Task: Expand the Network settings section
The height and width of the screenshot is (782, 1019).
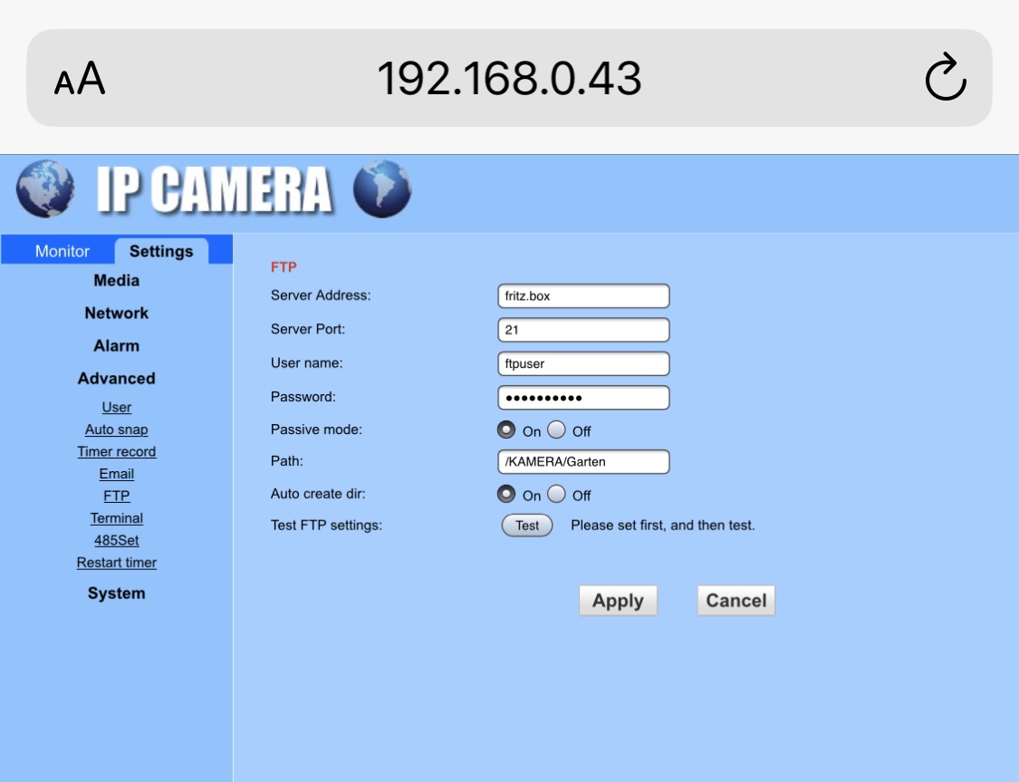Action: (x=117, y=314)
